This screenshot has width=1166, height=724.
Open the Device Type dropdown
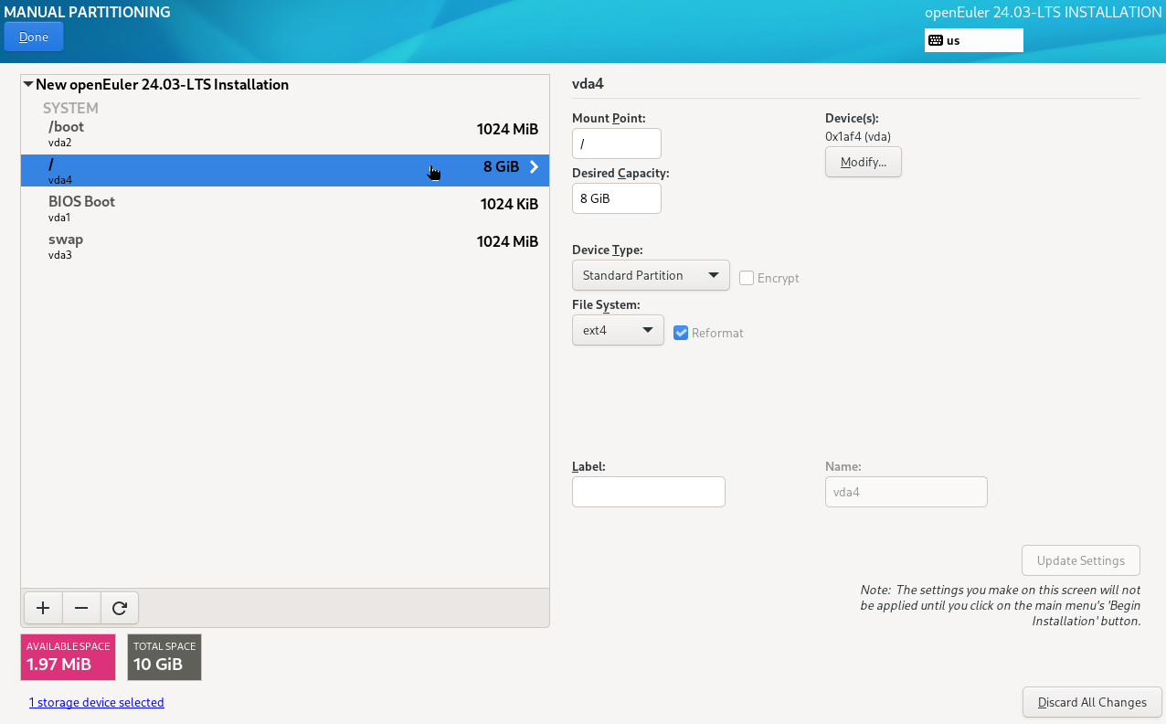pyautogui.click(x=650, y=275)
